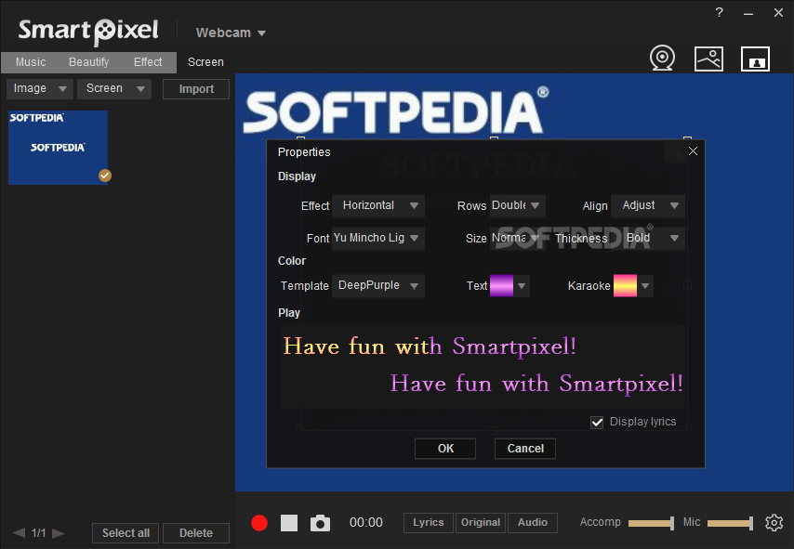Viewport: 794px width, 549px height.
Task: Open the Rows Double dropdown
Action: tap(518, 205)
